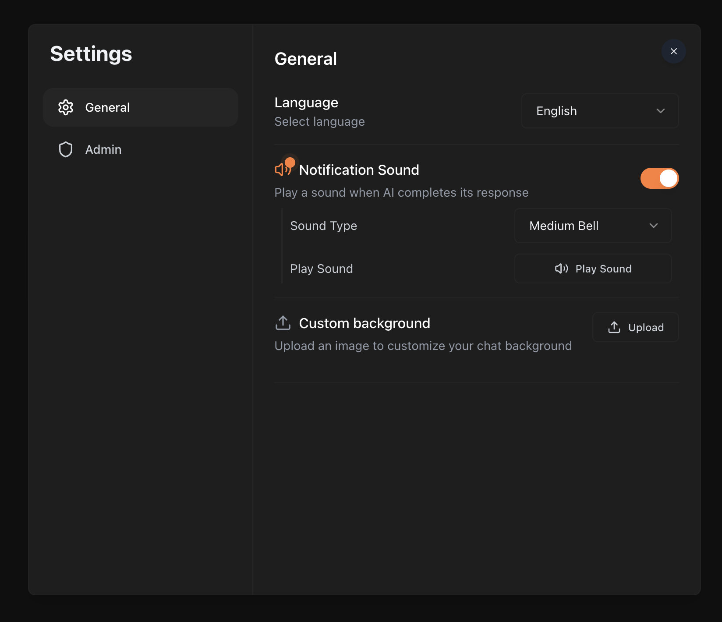Click the orange dot badge on speaker icon
722x622 pixels.
point(290,162)
